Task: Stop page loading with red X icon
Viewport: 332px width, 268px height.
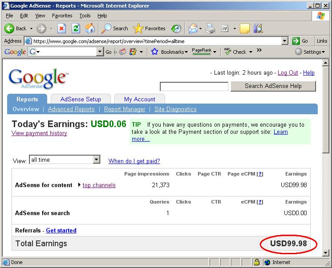Action: pos(61,28)
